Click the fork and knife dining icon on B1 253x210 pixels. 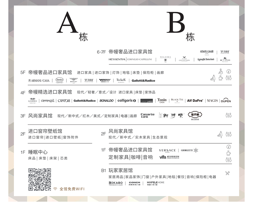(x=227, y=173)
